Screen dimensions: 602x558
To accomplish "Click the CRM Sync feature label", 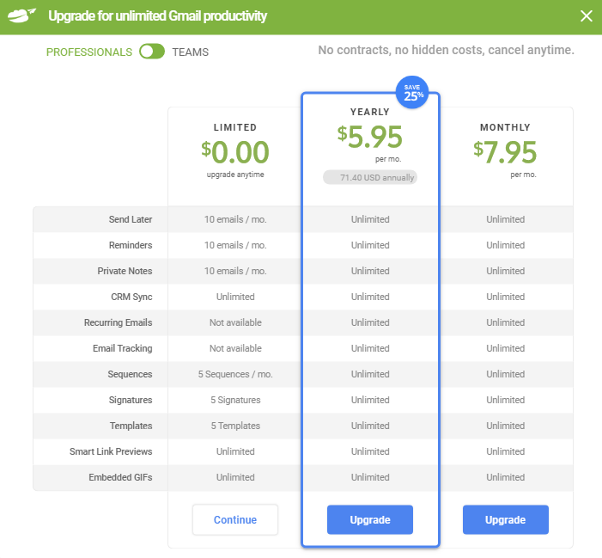I will point(131,297).
